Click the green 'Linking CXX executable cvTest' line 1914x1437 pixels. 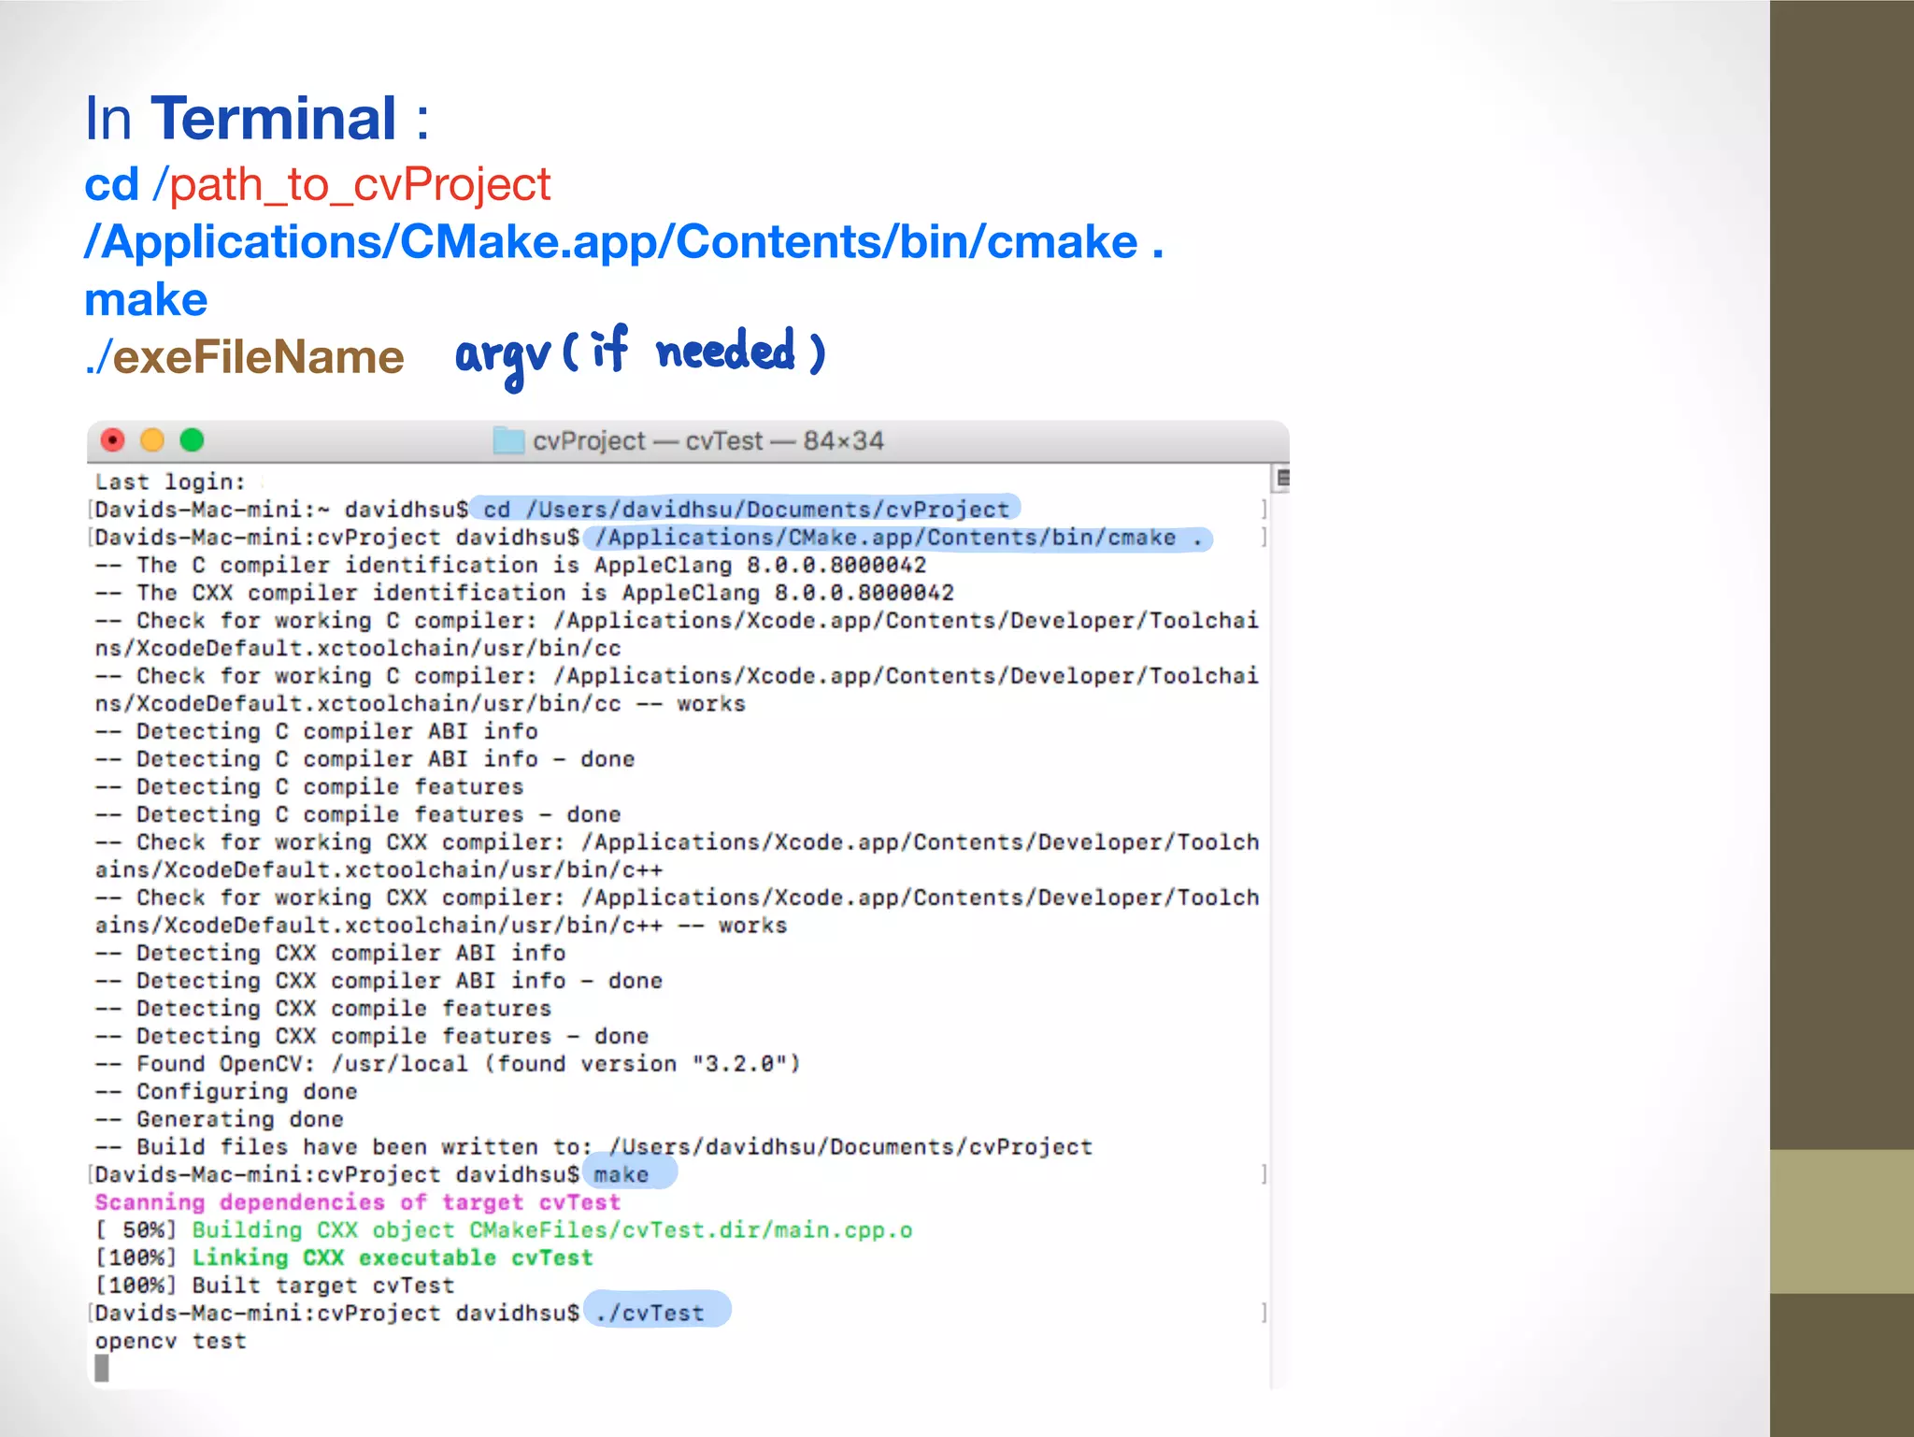coord(393,1257)
